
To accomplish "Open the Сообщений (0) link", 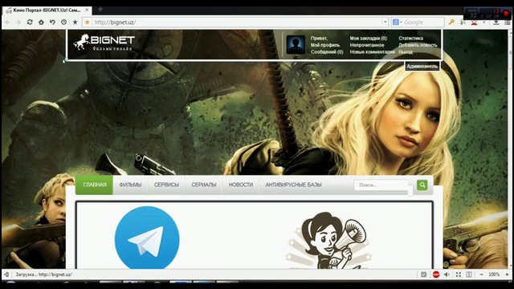I will (x=327, y=52).
